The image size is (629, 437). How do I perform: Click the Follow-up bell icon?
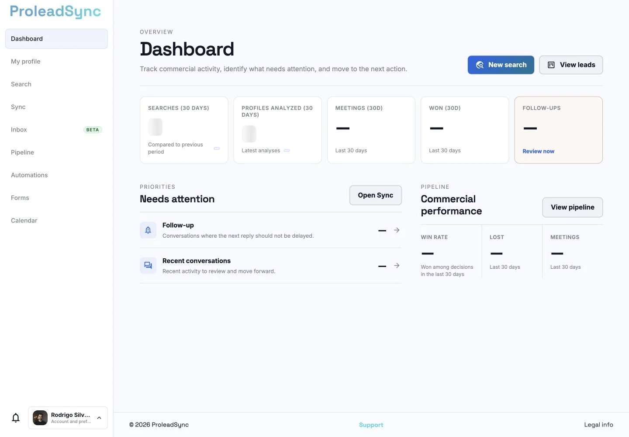(148, 230)
